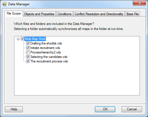Uncheck The recruitment process.vdx checkbox

pyautogui.click(x=28, y=61)
